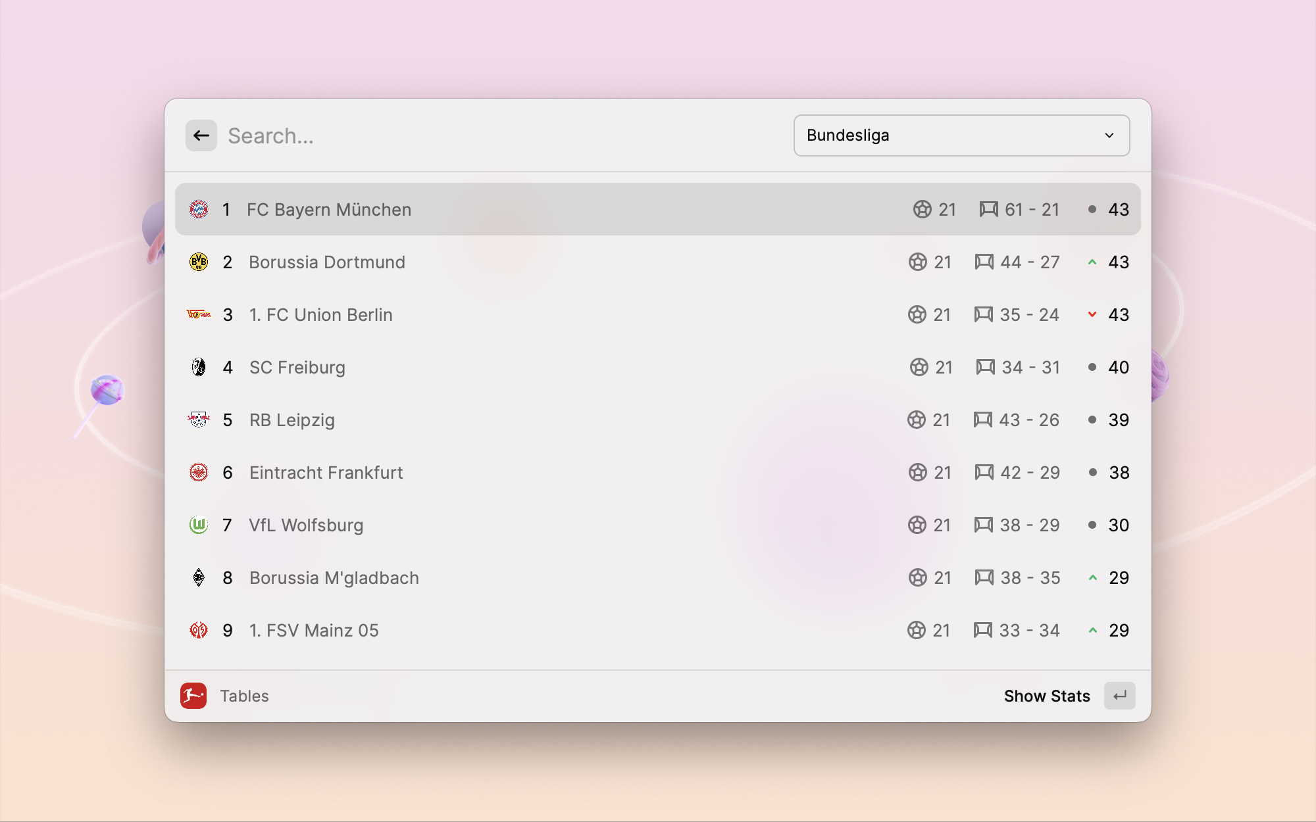Click the back arrow button
Screen dimensions: 1316x822
click(x=201, y=135)
